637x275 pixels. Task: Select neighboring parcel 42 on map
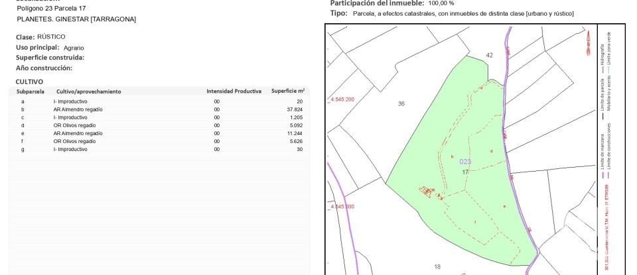click(490, 56)
